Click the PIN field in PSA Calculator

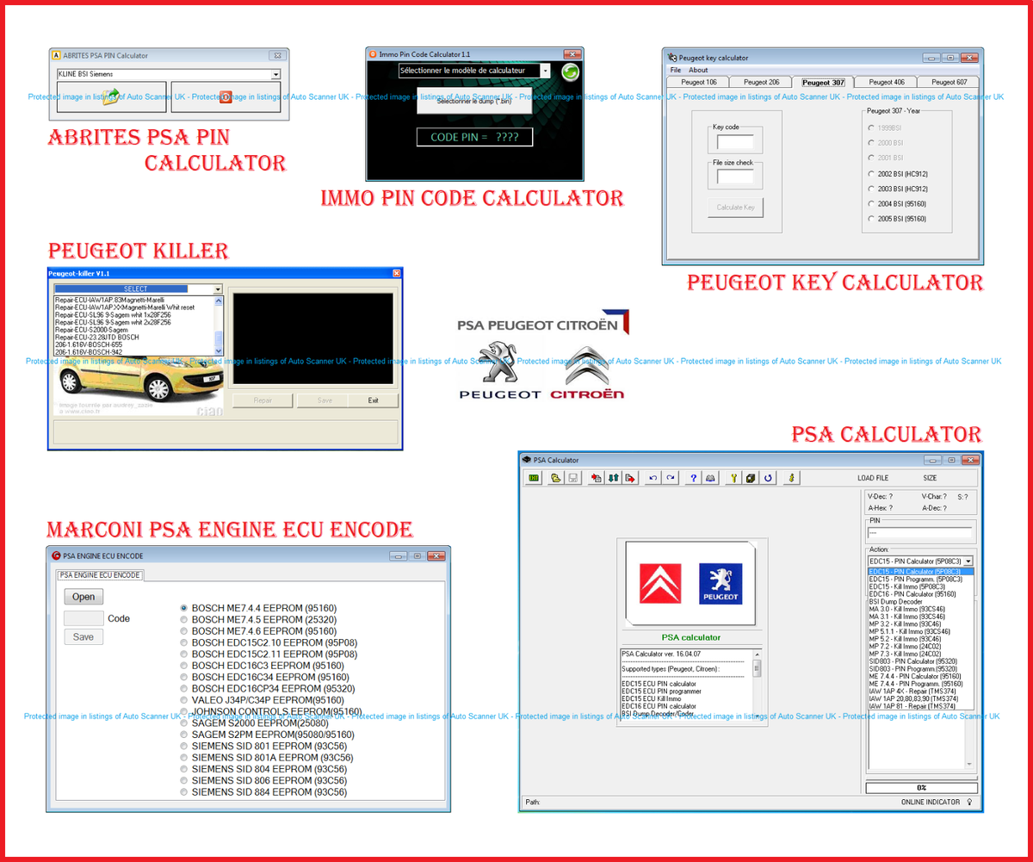[920, 533]
